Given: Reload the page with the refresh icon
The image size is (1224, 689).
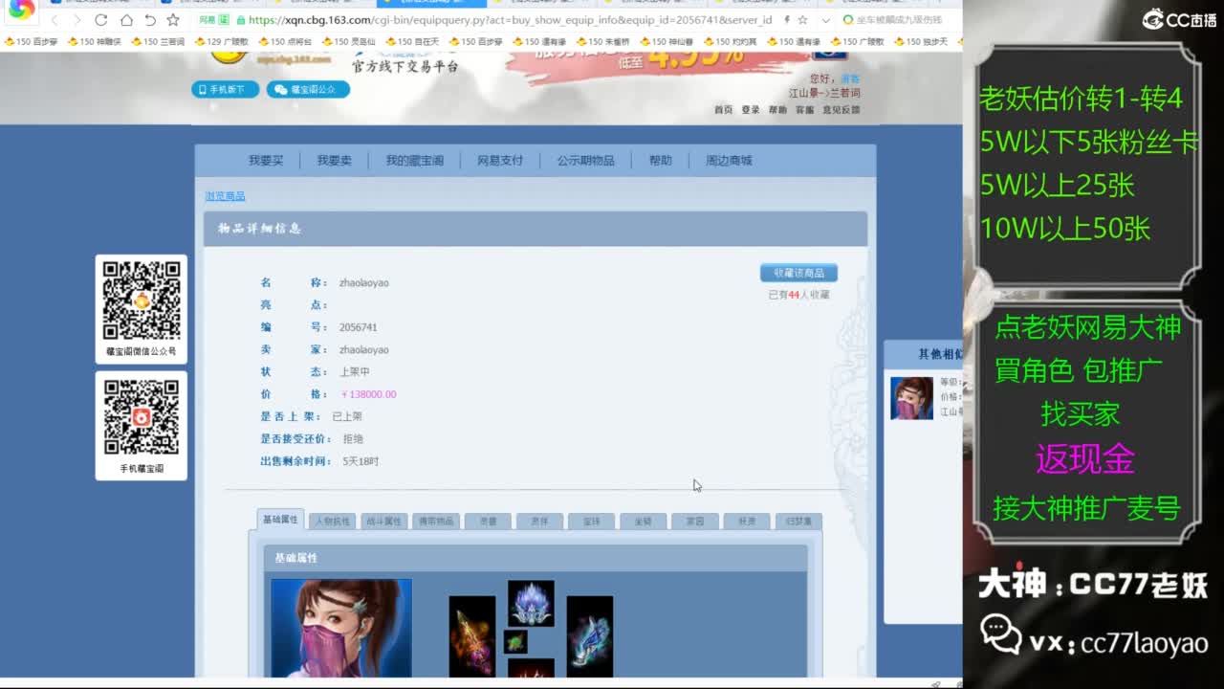Looking at the screenshot, I should (101, 19).
